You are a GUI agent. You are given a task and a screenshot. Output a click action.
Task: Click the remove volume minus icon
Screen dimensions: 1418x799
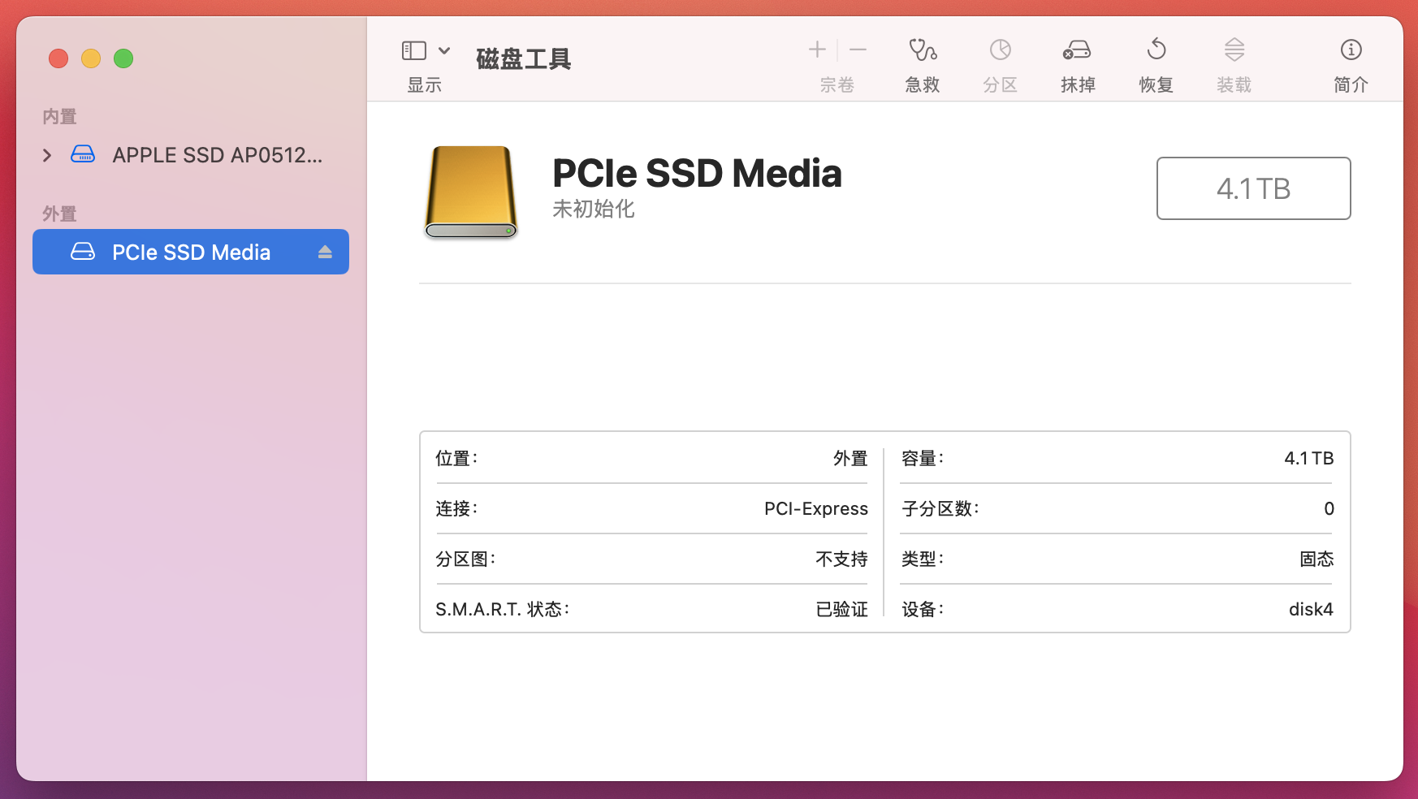point(858,50)
